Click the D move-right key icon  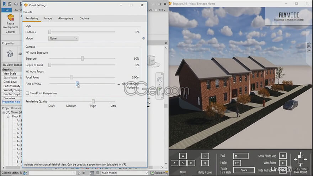pyautogui.click(x=191, y=163)
